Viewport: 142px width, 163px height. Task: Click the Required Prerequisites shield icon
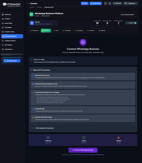pyautogui.click(x=32, y=70)
